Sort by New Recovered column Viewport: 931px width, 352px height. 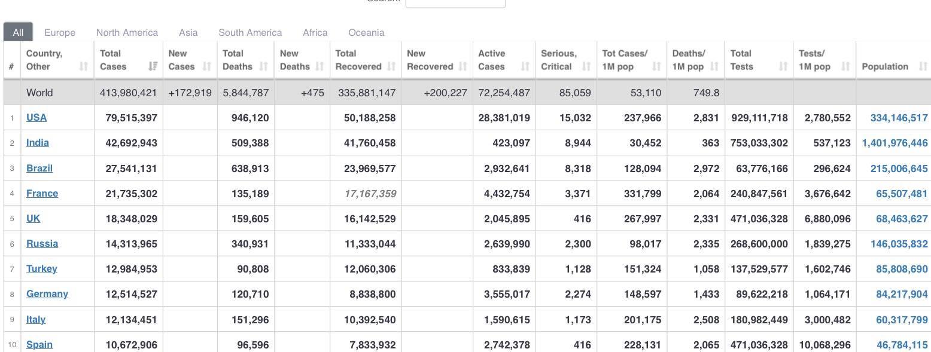click(437, 60)
